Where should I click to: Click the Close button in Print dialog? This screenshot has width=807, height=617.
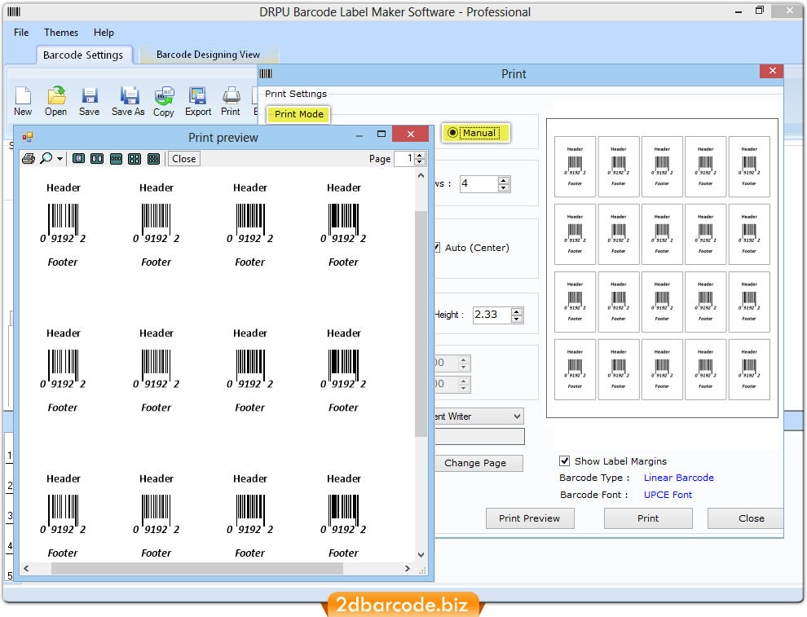(746, 518)
